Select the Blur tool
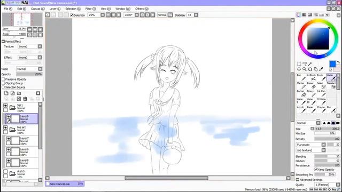Image resolution: width=342 pixels, height=192 pixels. (x=331, y=109)
